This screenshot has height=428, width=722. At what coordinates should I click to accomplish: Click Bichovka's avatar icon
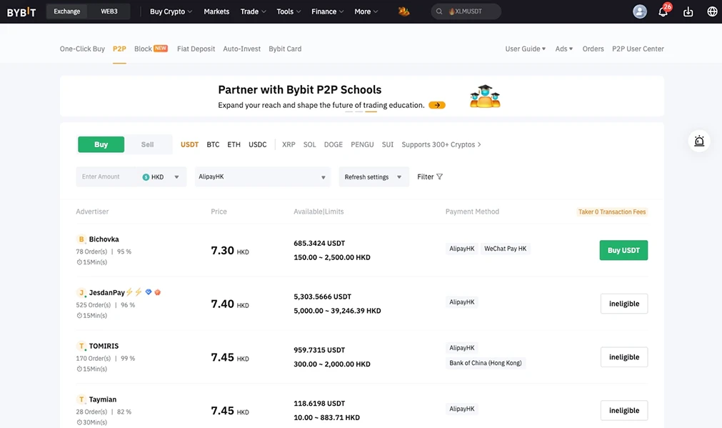[81, 239]
